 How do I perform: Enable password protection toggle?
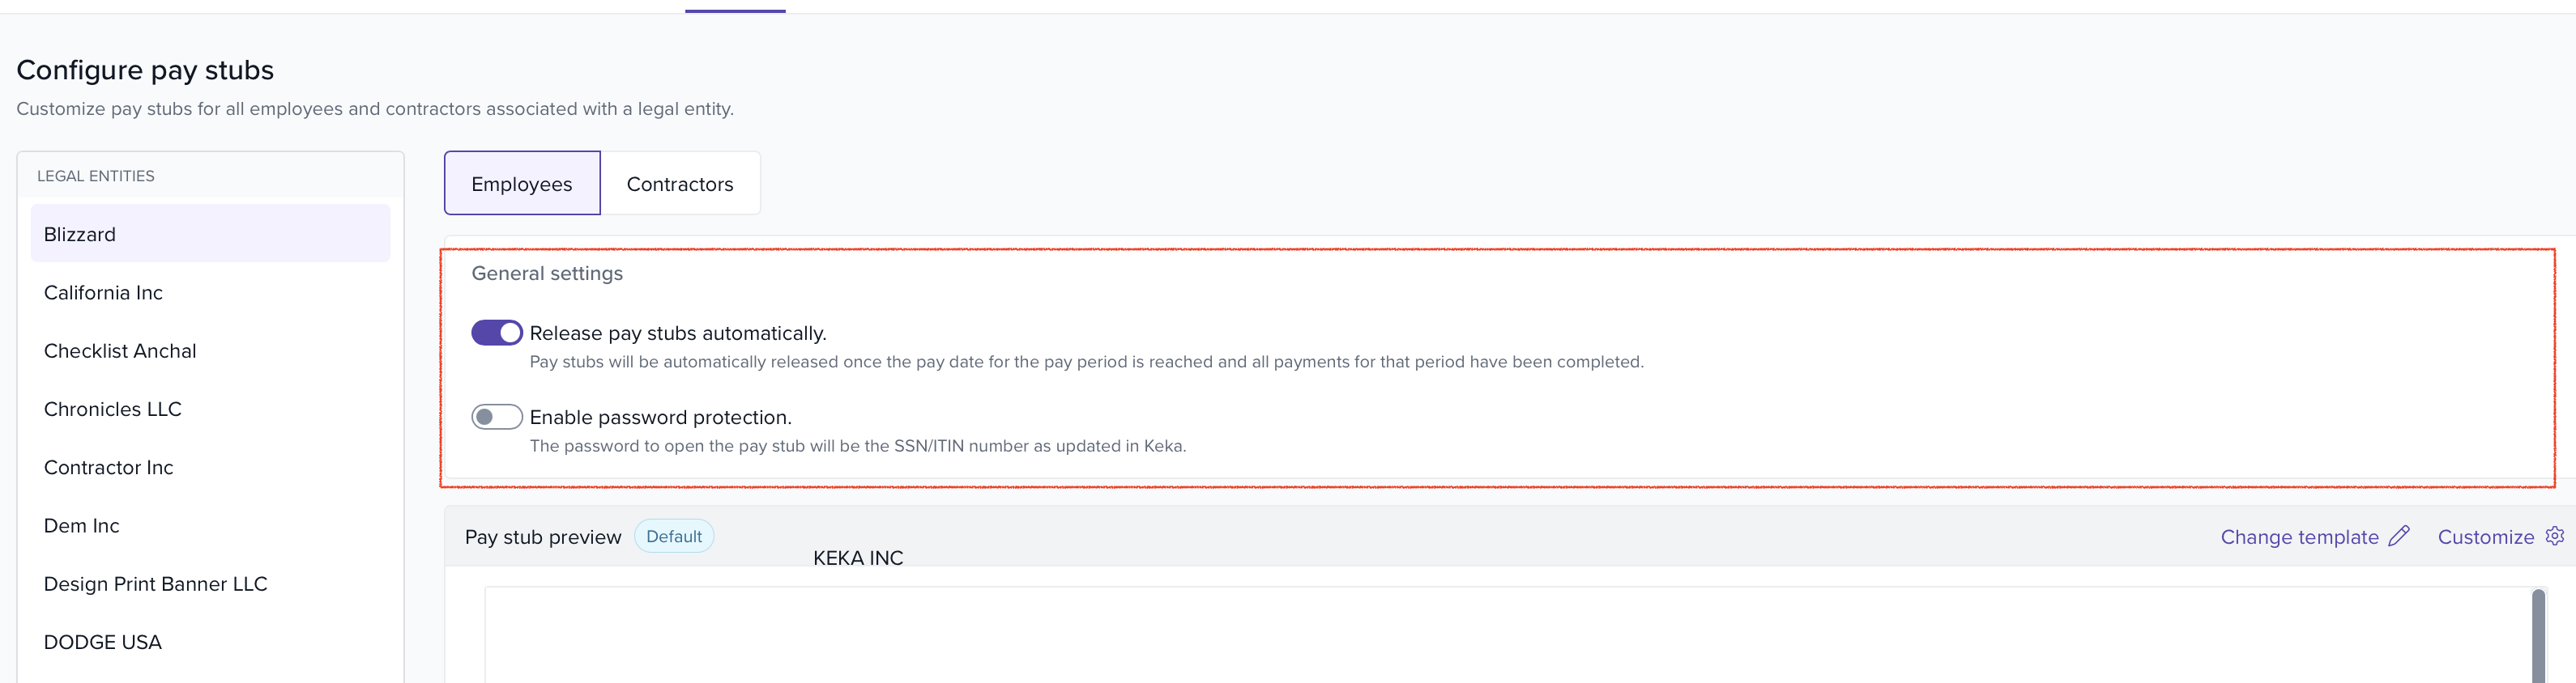(x=497, y=417)
